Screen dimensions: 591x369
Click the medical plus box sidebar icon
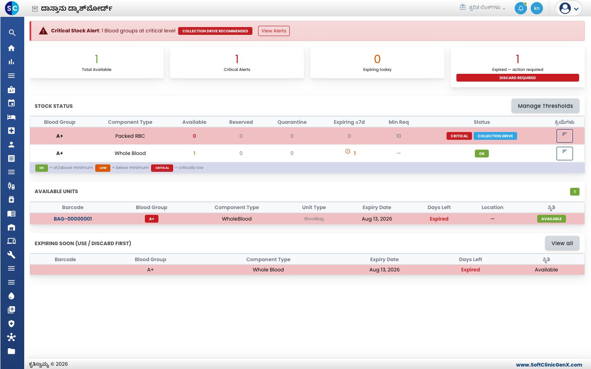11,131
